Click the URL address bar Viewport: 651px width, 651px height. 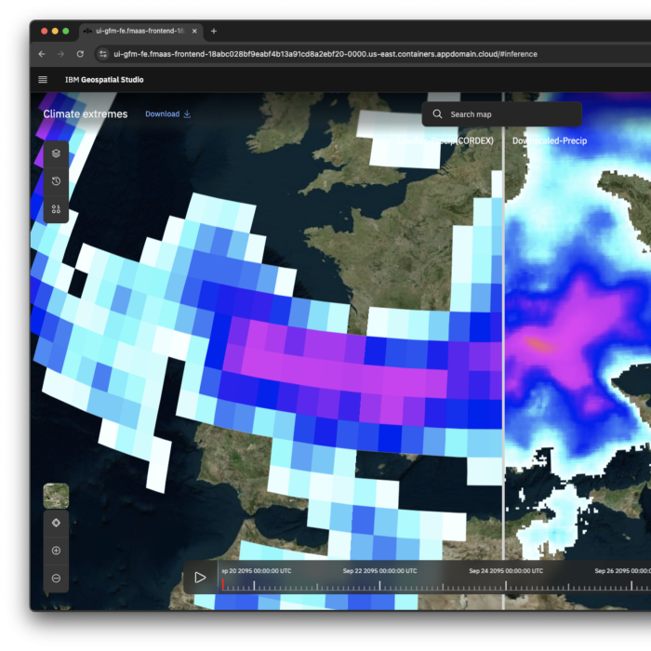325,54
